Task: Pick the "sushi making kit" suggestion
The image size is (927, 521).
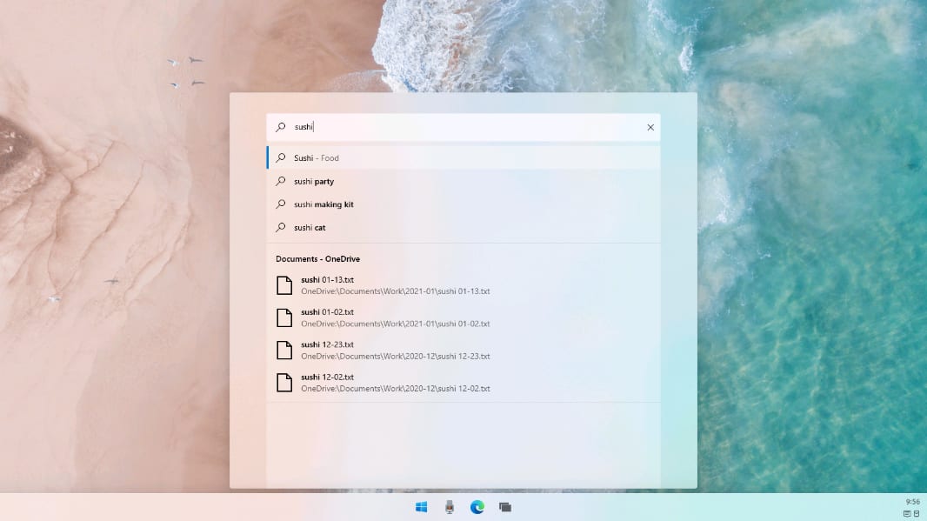Action: (x=323, y=204)
